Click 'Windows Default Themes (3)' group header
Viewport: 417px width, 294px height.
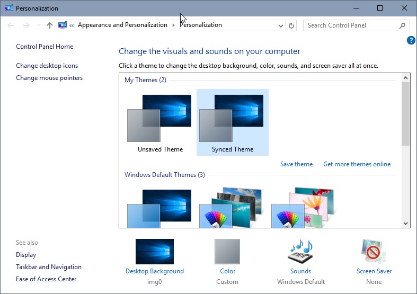165,175
